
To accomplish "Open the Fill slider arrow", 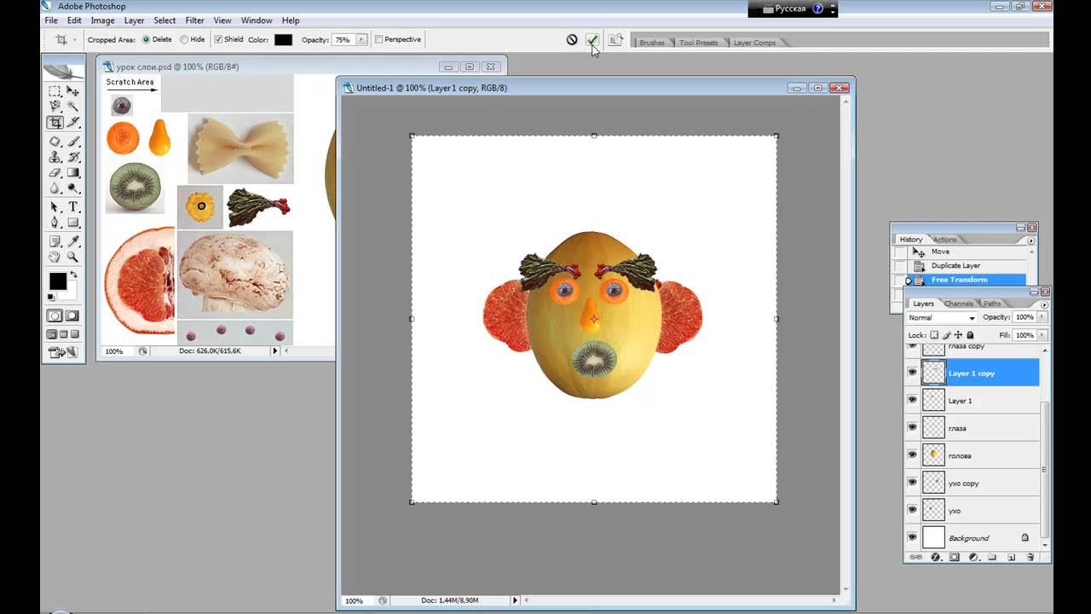I will pyautogui.click(x=1042, y=335).
